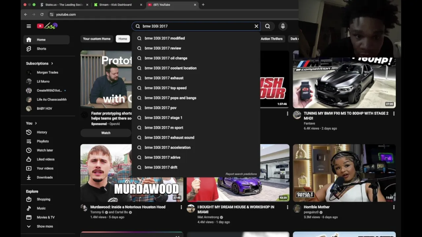Open Life As Chasscashhh channel

[x=46, y=99]
